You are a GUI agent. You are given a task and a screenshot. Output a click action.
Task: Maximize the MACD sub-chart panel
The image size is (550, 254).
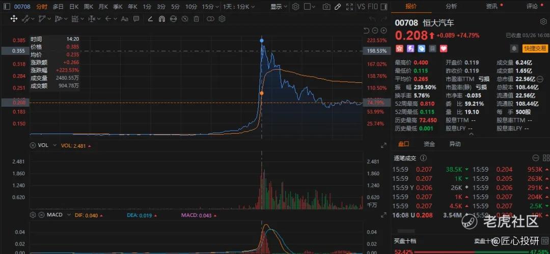point(383,215)
